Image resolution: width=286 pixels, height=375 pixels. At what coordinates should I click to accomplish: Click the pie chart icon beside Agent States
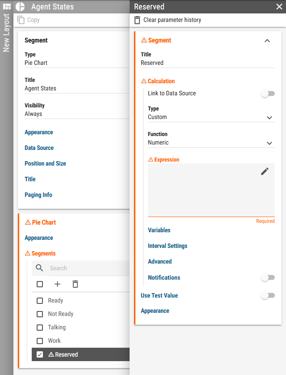pyautogui.click(x=20, y=7)
